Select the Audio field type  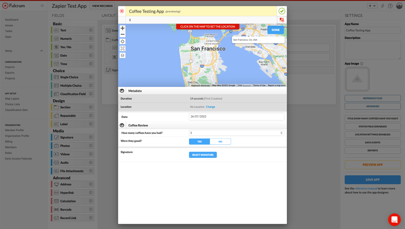73,163
